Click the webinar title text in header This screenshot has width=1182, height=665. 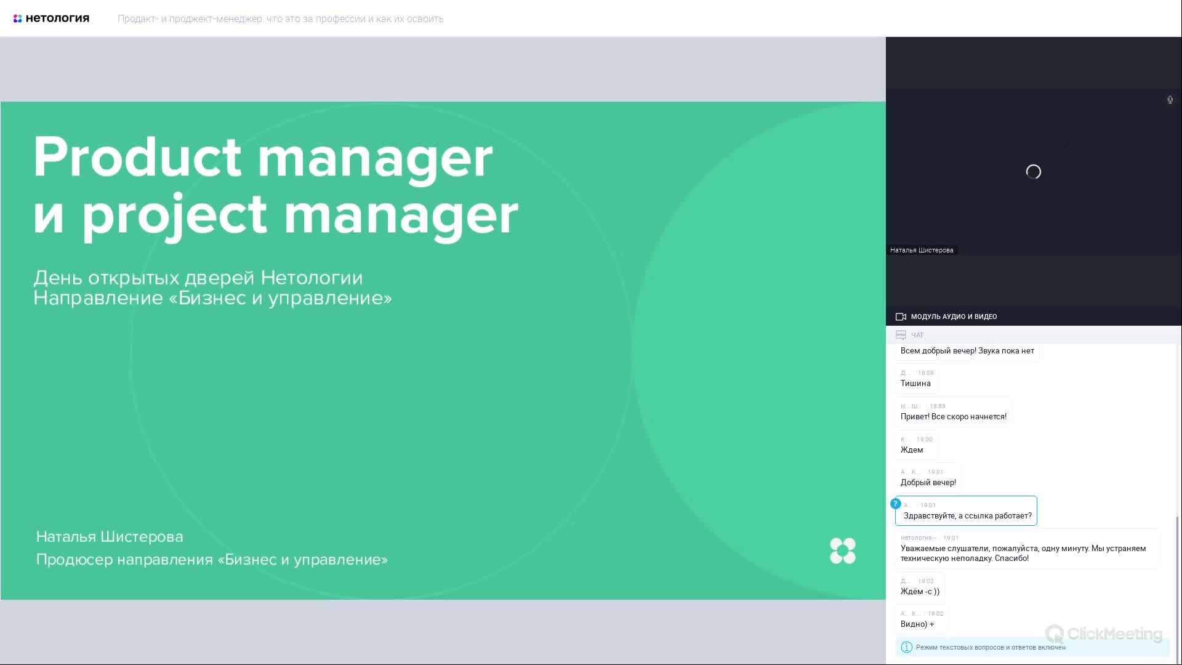tap(280, 19)
